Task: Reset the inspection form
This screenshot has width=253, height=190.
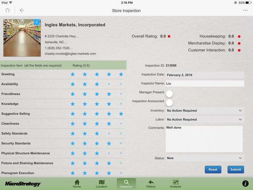Action: pos(213,169)
